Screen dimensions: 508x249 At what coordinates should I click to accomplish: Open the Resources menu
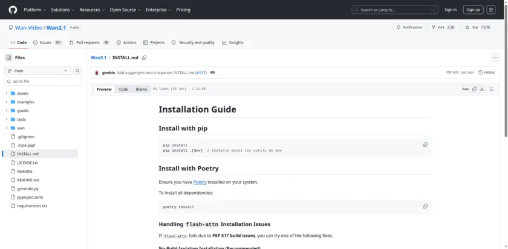pyautogui.click(x=93, y=10)
